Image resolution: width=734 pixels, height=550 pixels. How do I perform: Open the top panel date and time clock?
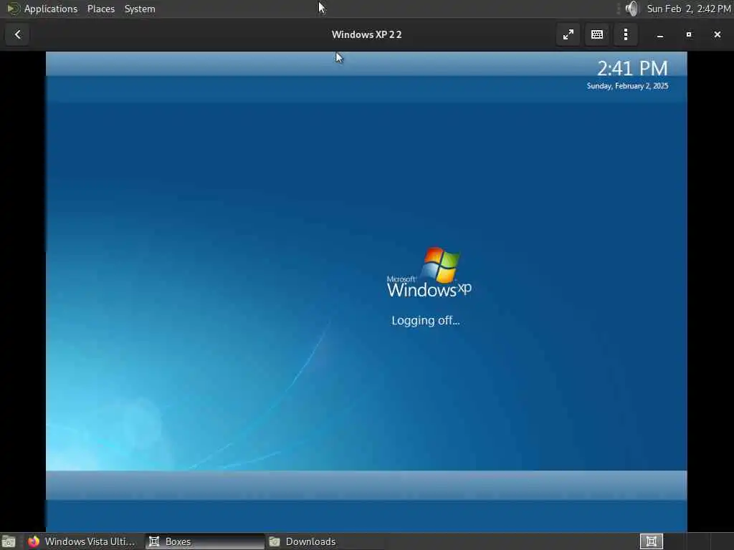pos(689,9)
